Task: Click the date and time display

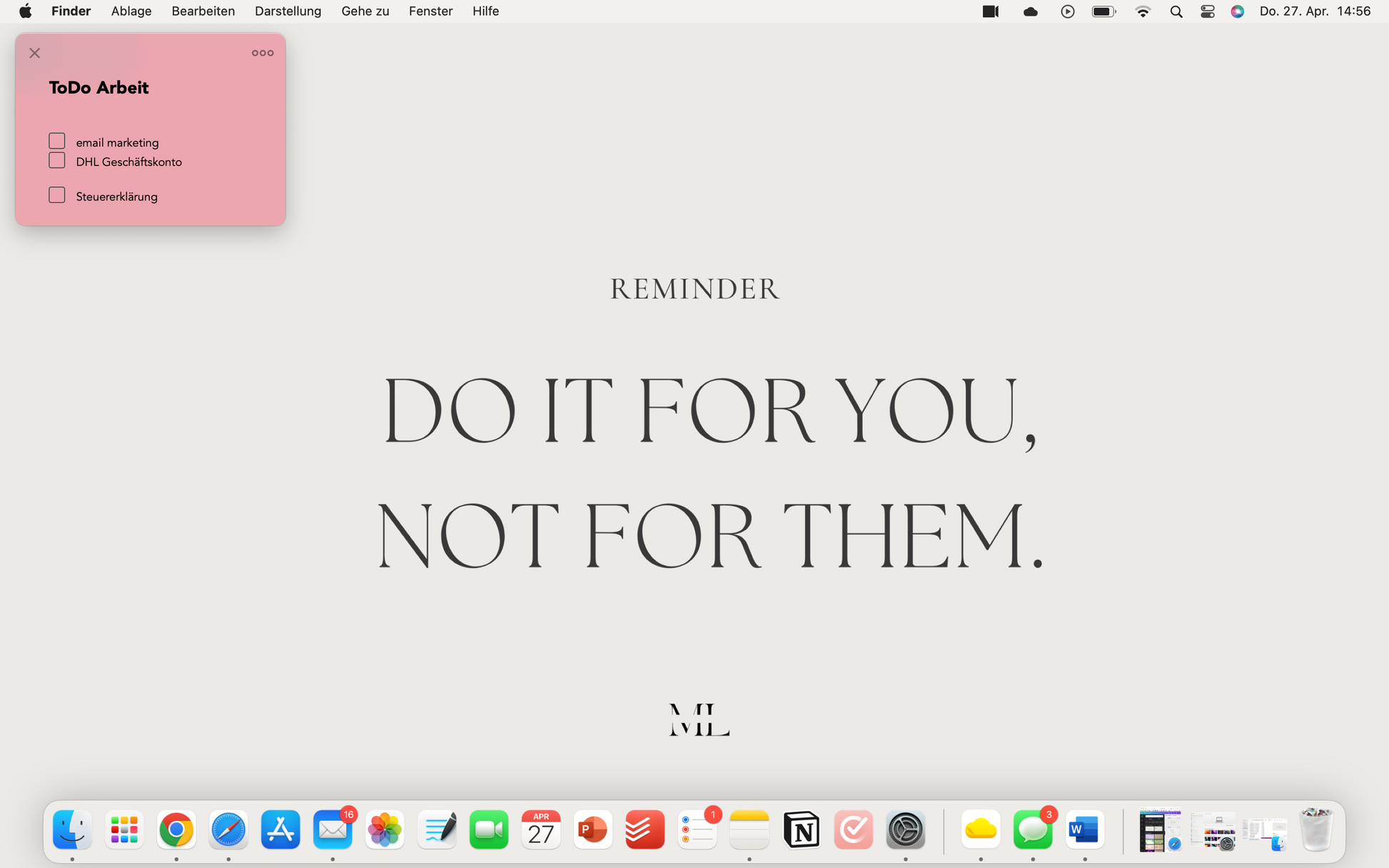Action: pyautogui.click(x=1315, y=11)
